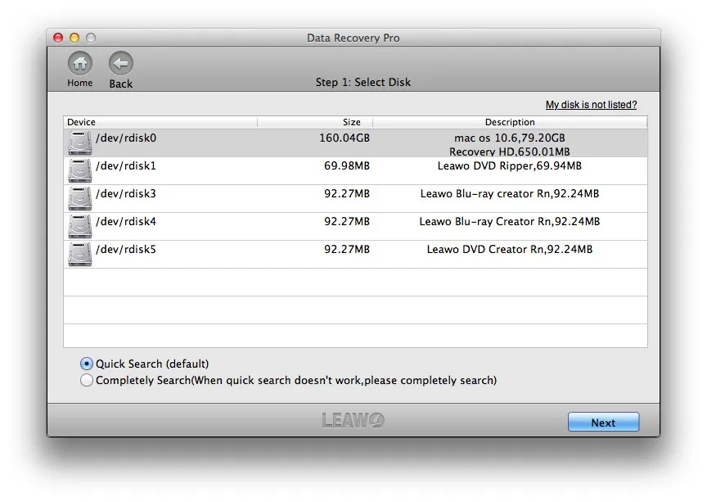
Task: Select the /dev/rdisk5 drive icon
Action: (80, 254)
